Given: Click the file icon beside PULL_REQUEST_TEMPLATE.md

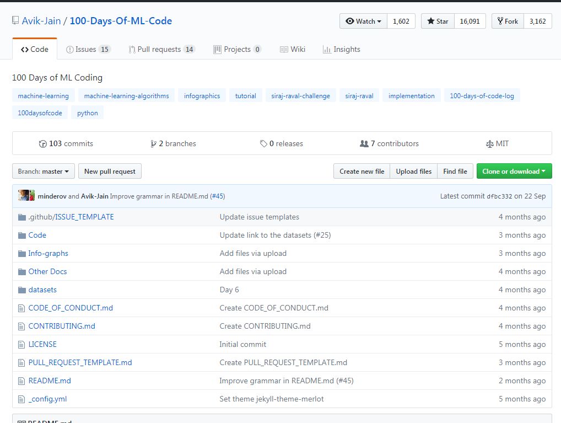Looking at the screenshot, I should click(21, 363).
